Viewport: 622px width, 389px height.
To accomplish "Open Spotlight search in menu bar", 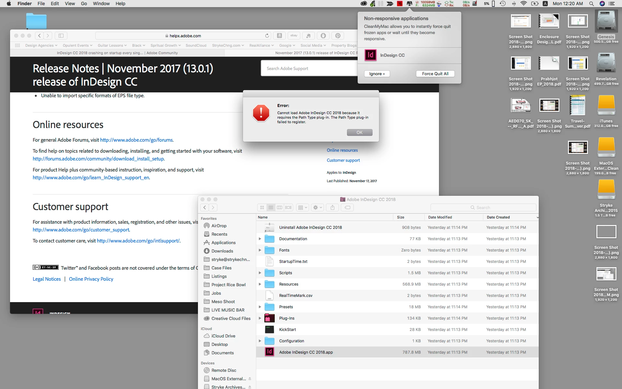I will tap(591, 4).
